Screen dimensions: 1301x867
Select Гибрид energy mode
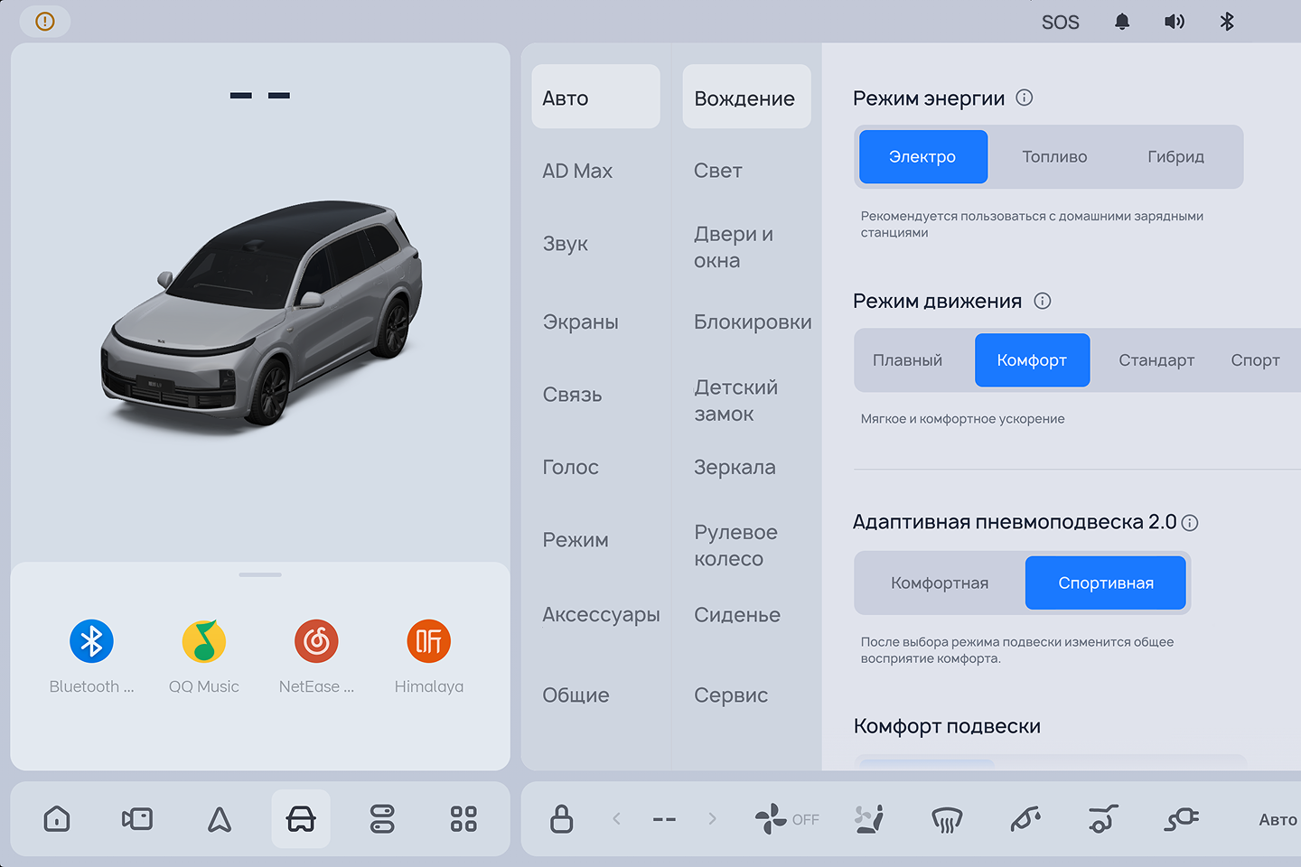click(x=1175, y=157)
